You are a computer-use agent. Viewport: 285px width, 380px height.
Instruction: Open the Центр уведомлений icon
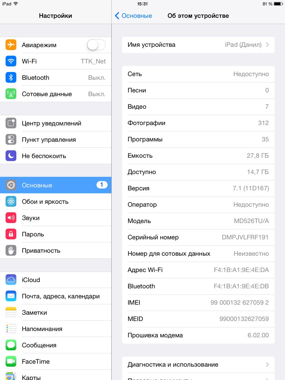[11, 123]
